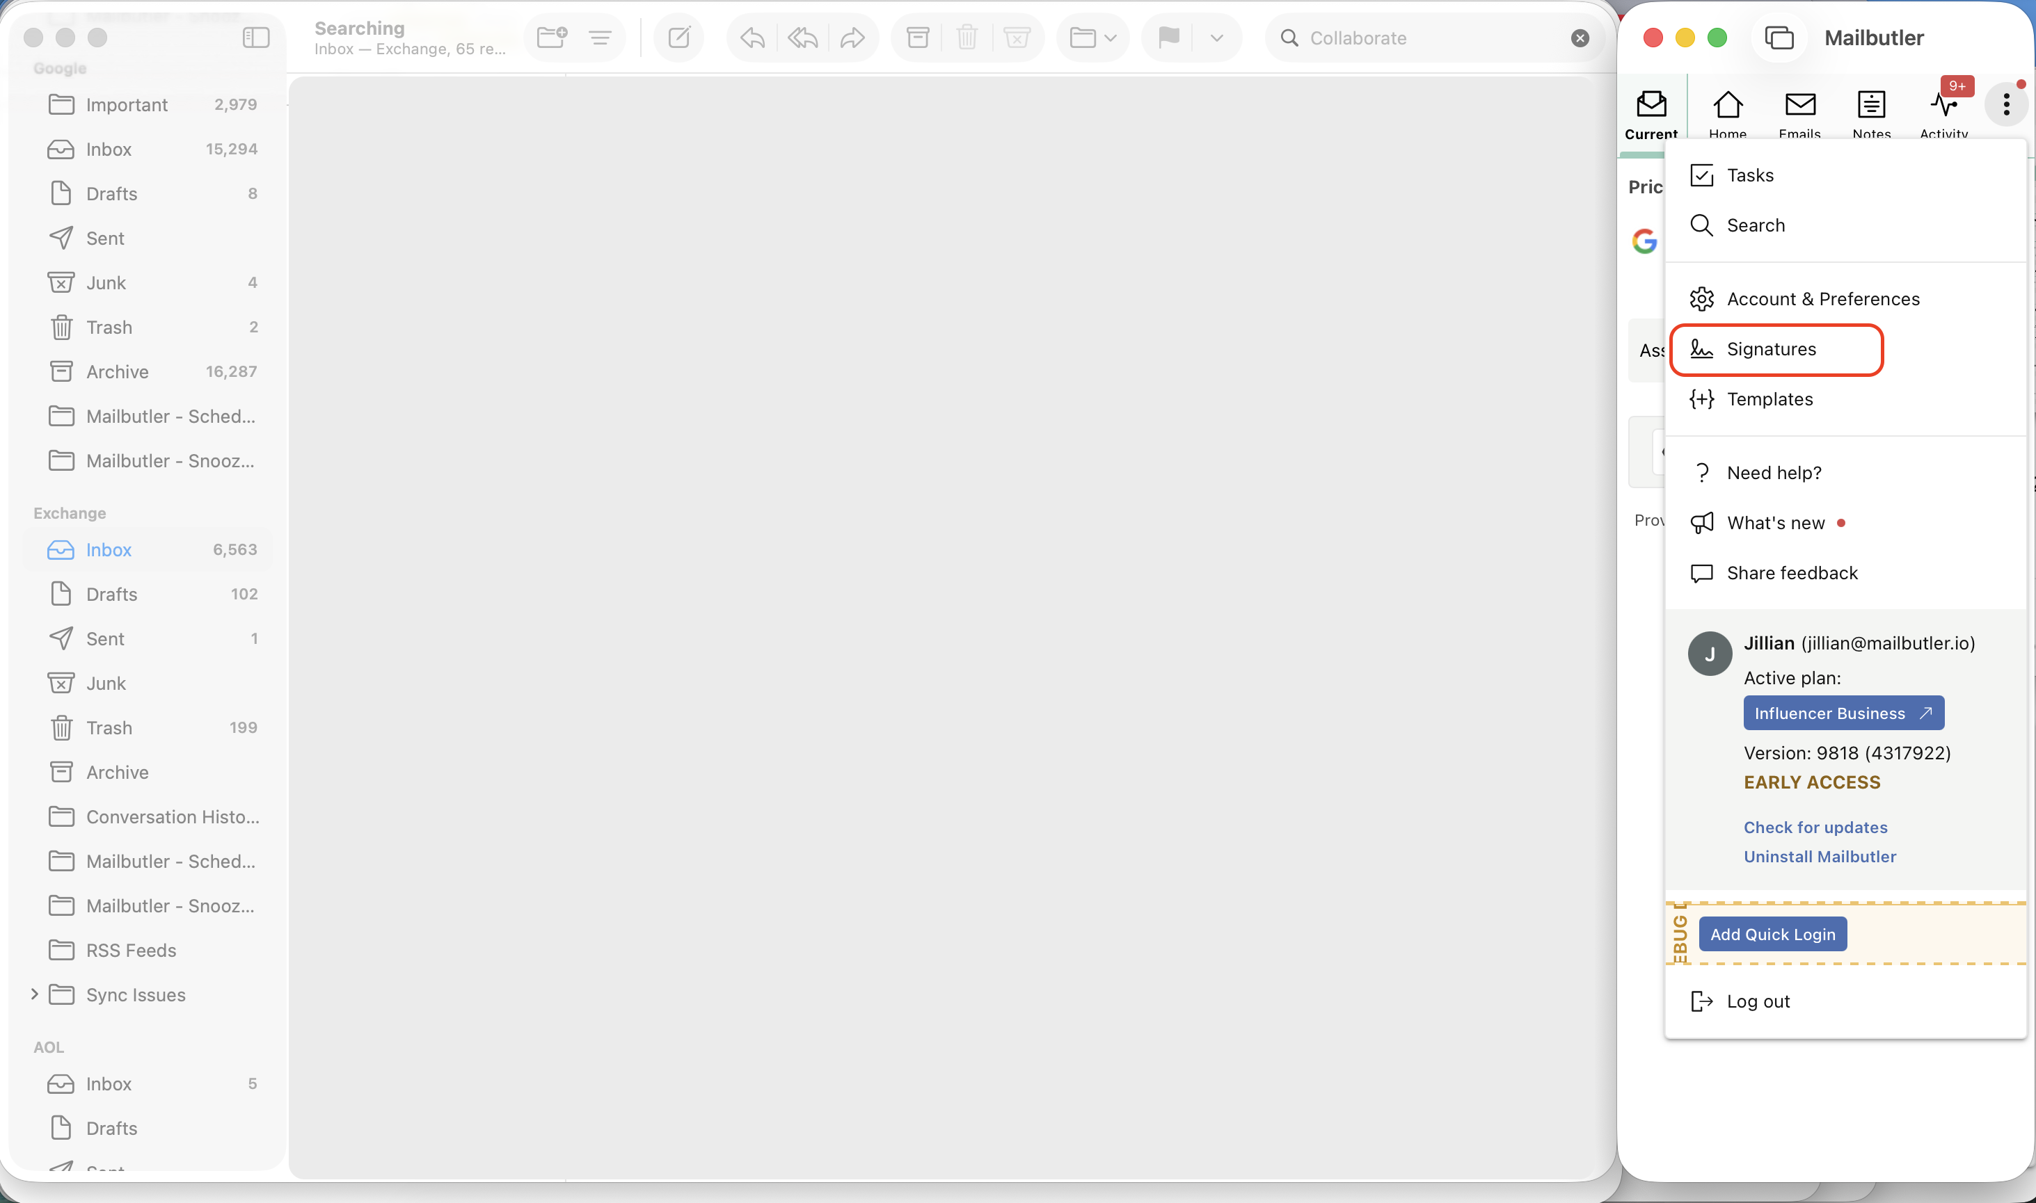Click the toolbar Junk icon
Image resolution: width=2036 pixels, height=1203 pixels.
pyautogui.click(x=1017, y=38)
